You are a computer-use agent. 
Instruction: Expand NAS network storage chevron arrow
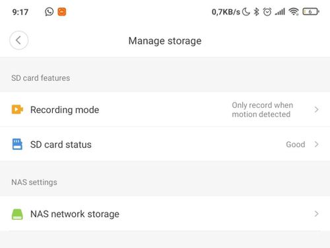(x=316, y=214)
